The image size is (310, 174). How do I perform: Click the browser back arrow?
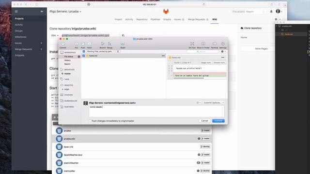pos(26,4)
